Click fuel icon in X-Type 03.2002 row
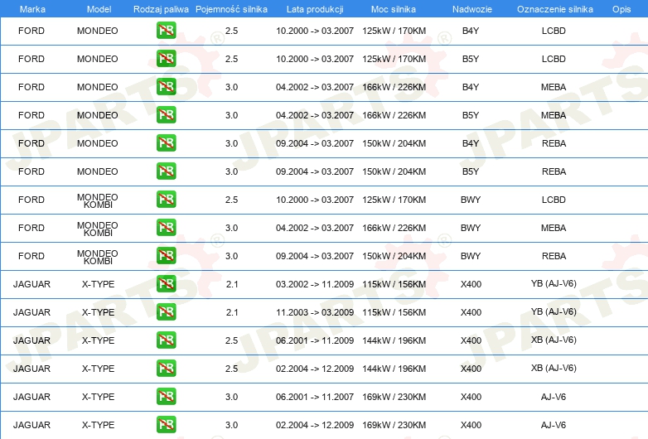The height and width of the screenshot is (439, 648). 166,284
